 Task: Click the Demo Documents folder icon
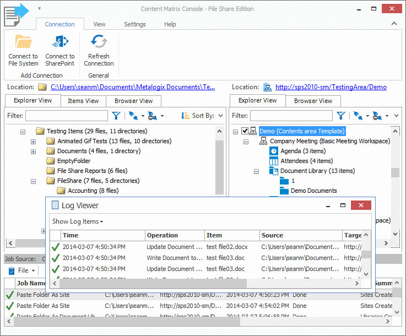click(x=284, y=191)
